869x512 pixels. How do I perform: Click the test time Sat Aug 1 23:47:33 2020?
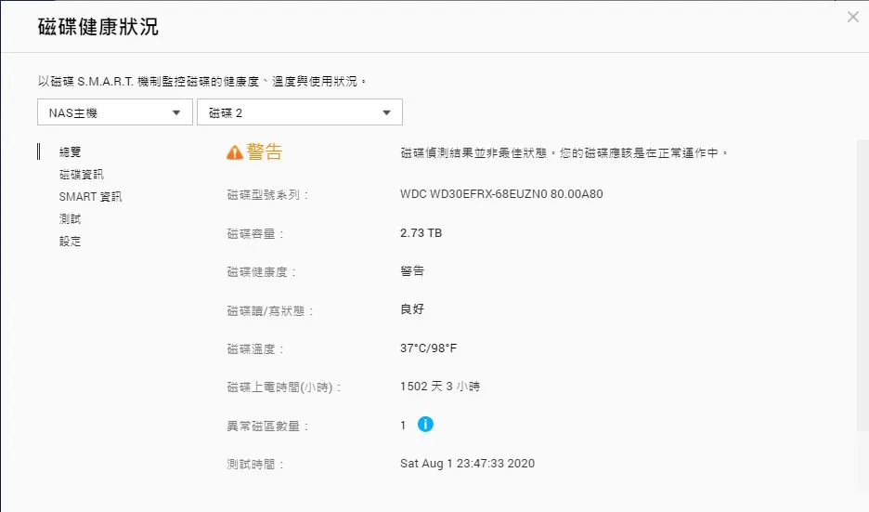467,464
